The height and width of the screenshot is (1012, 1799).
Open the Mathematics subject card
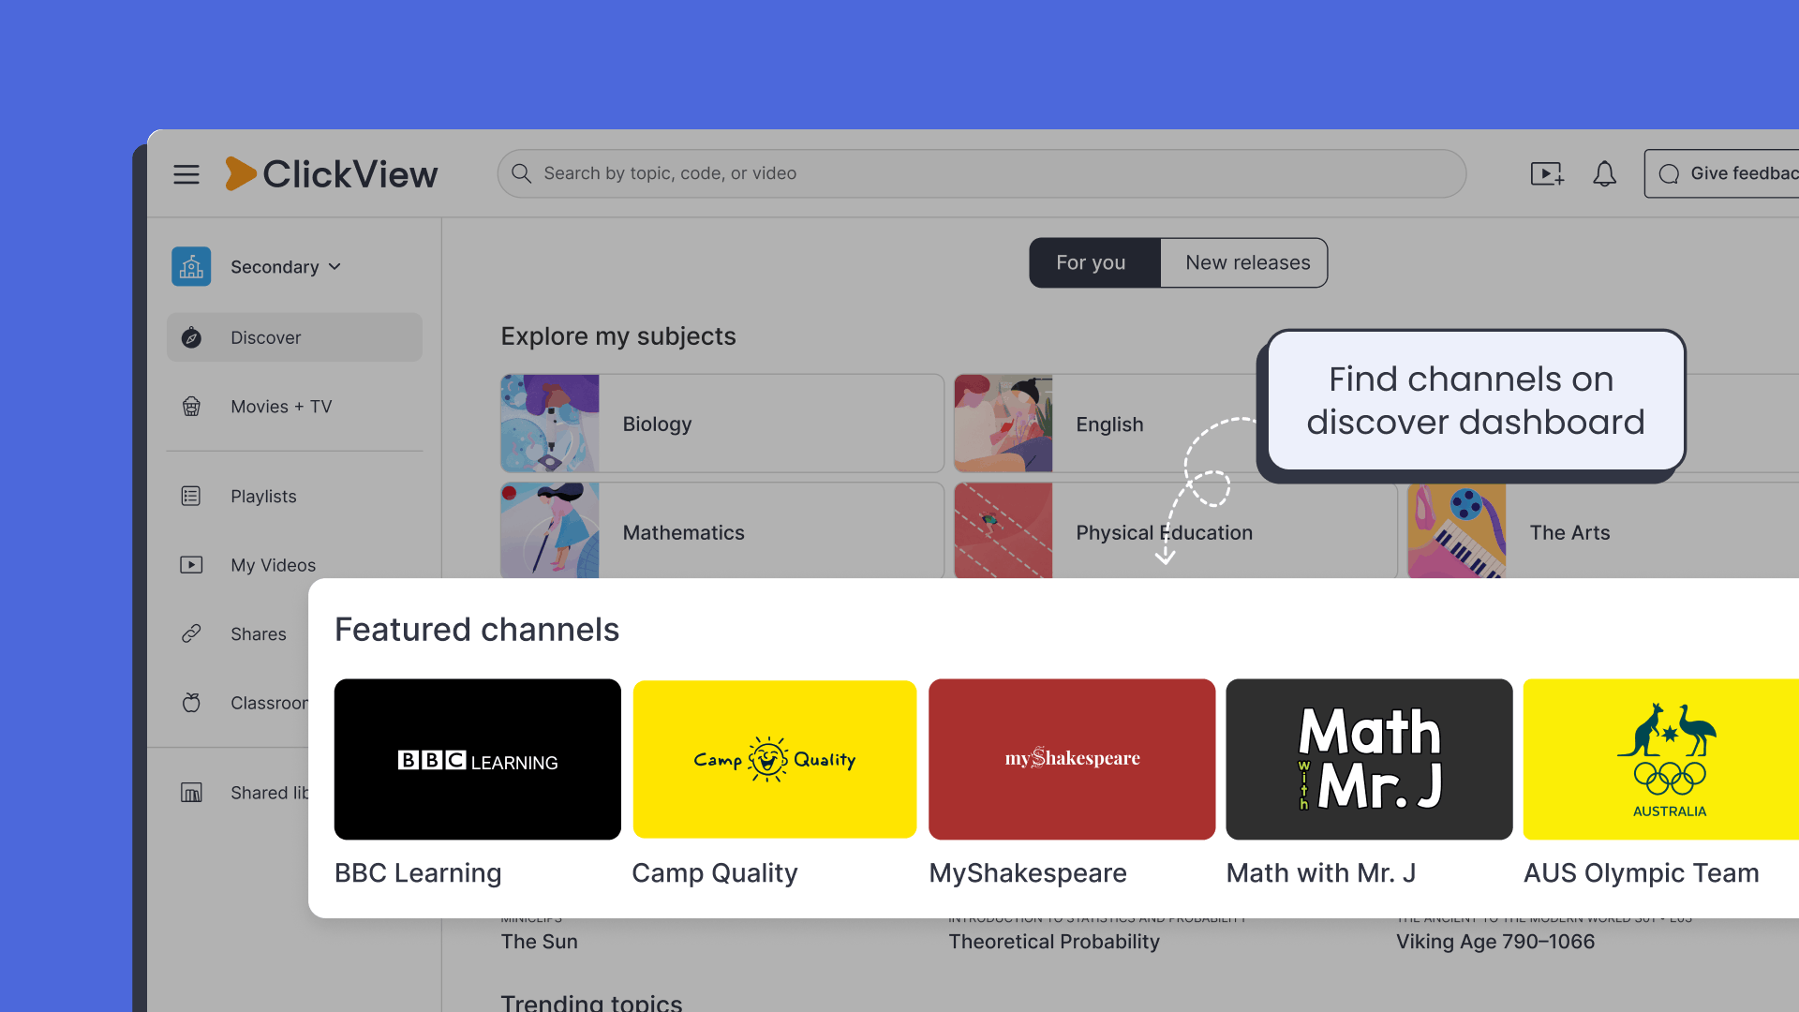coord(721,530)
